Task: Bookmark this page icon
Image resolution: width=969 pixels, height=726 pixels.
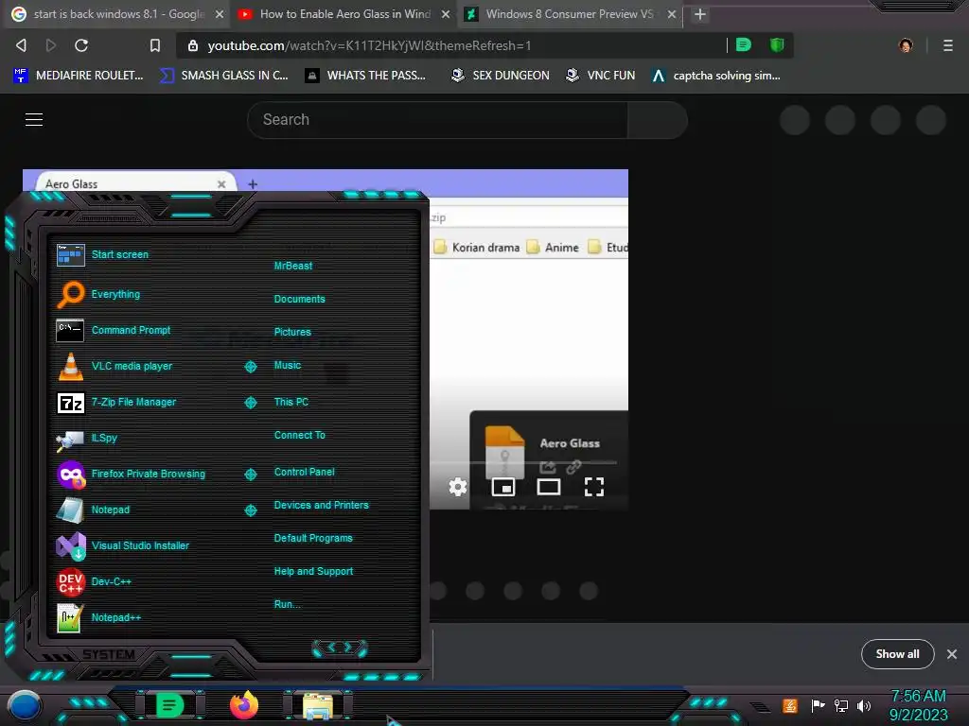Action: [x=154, y=45]
